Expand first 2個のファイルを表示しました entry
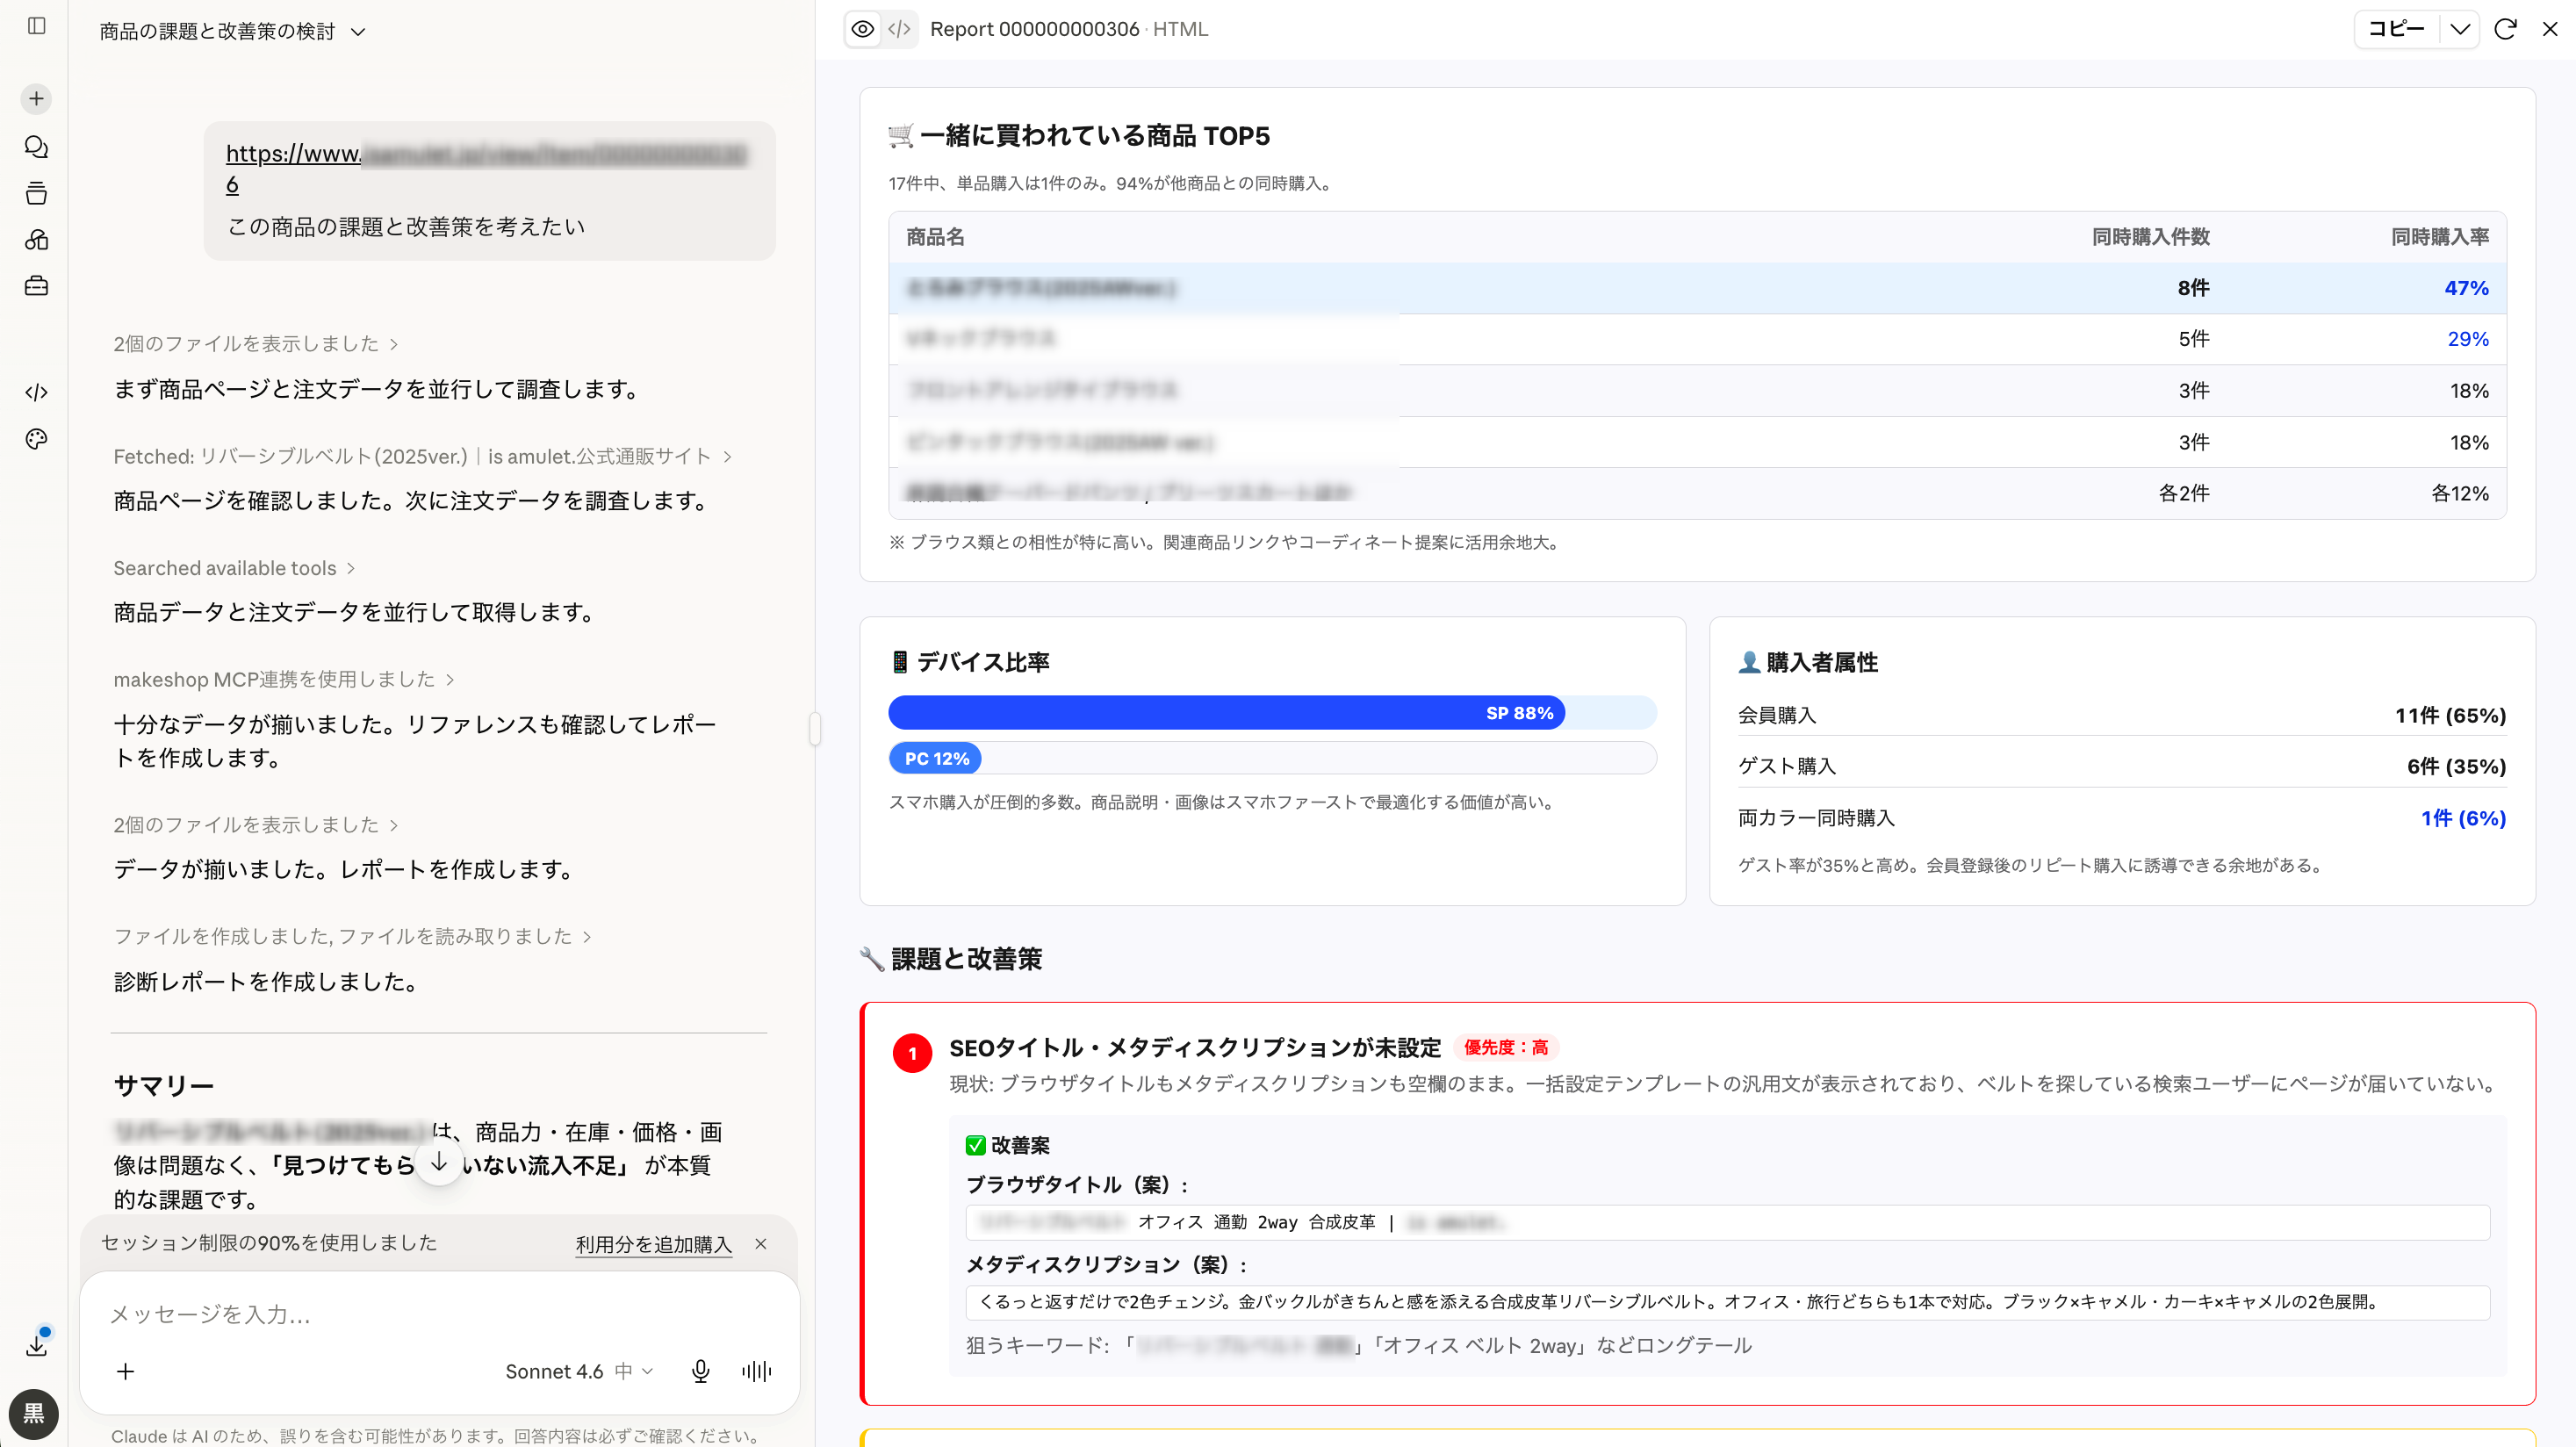Image resolution: width=2576 pixels, height=1447 pixels. (x=256, y=343)
